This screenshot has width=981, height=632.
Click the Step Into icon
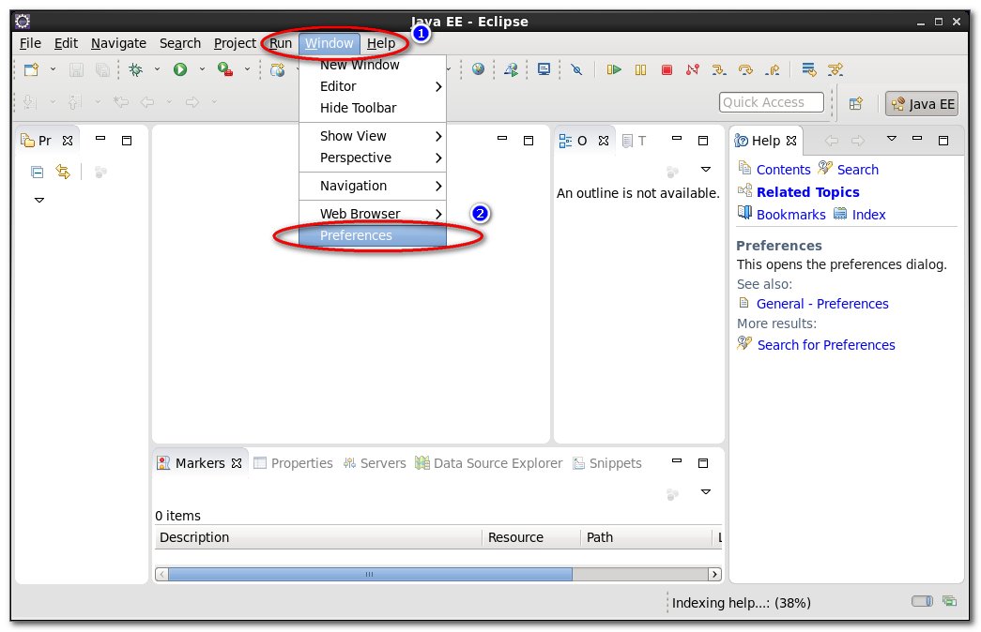[719, 69]
